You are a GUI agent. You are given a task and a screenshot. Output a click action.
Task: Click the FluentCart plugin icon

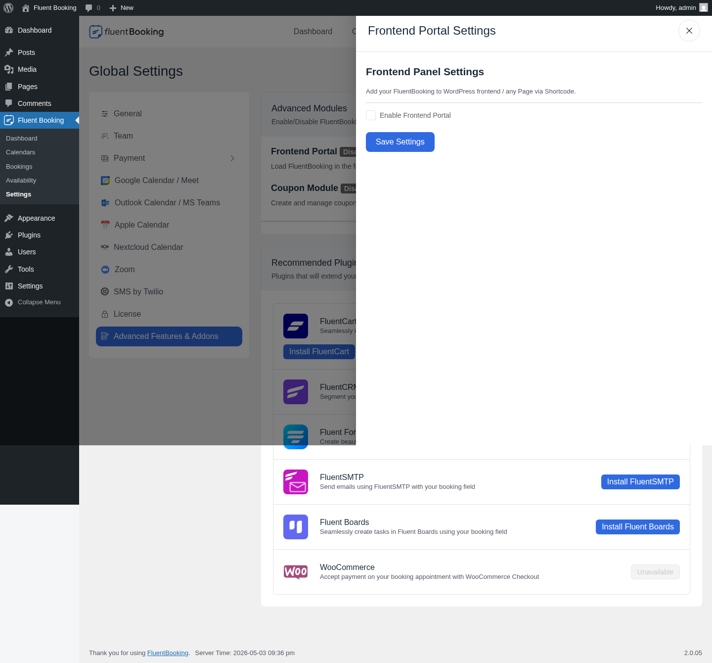click(296, 326)
